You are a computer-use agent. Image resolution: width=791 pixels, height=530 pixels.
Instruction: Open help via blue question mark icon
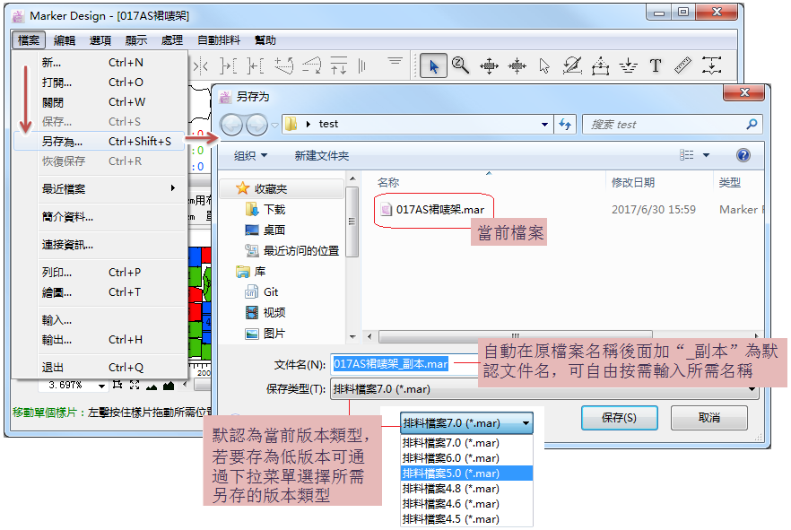[743, 155]
